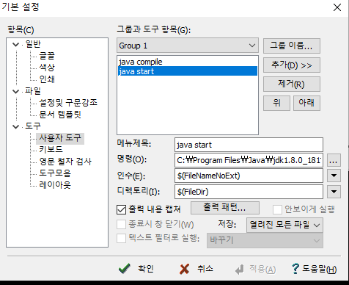Open 문서 템플릿 settings

tap(60, 115)
